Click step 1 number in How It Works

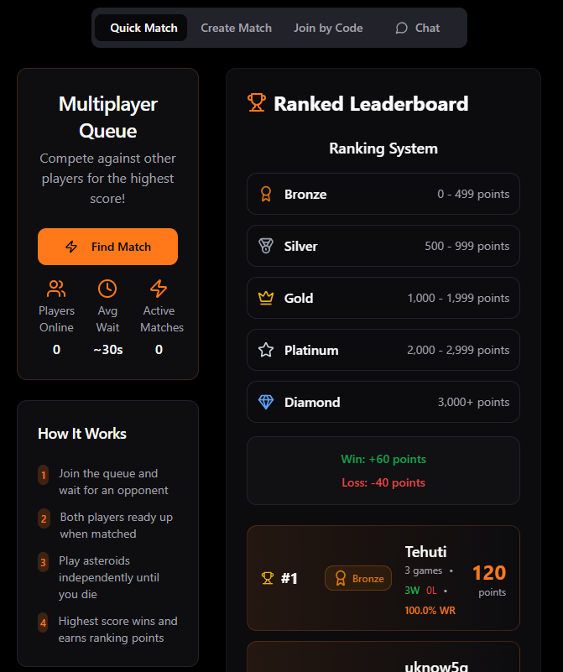(x=43, y=475)
